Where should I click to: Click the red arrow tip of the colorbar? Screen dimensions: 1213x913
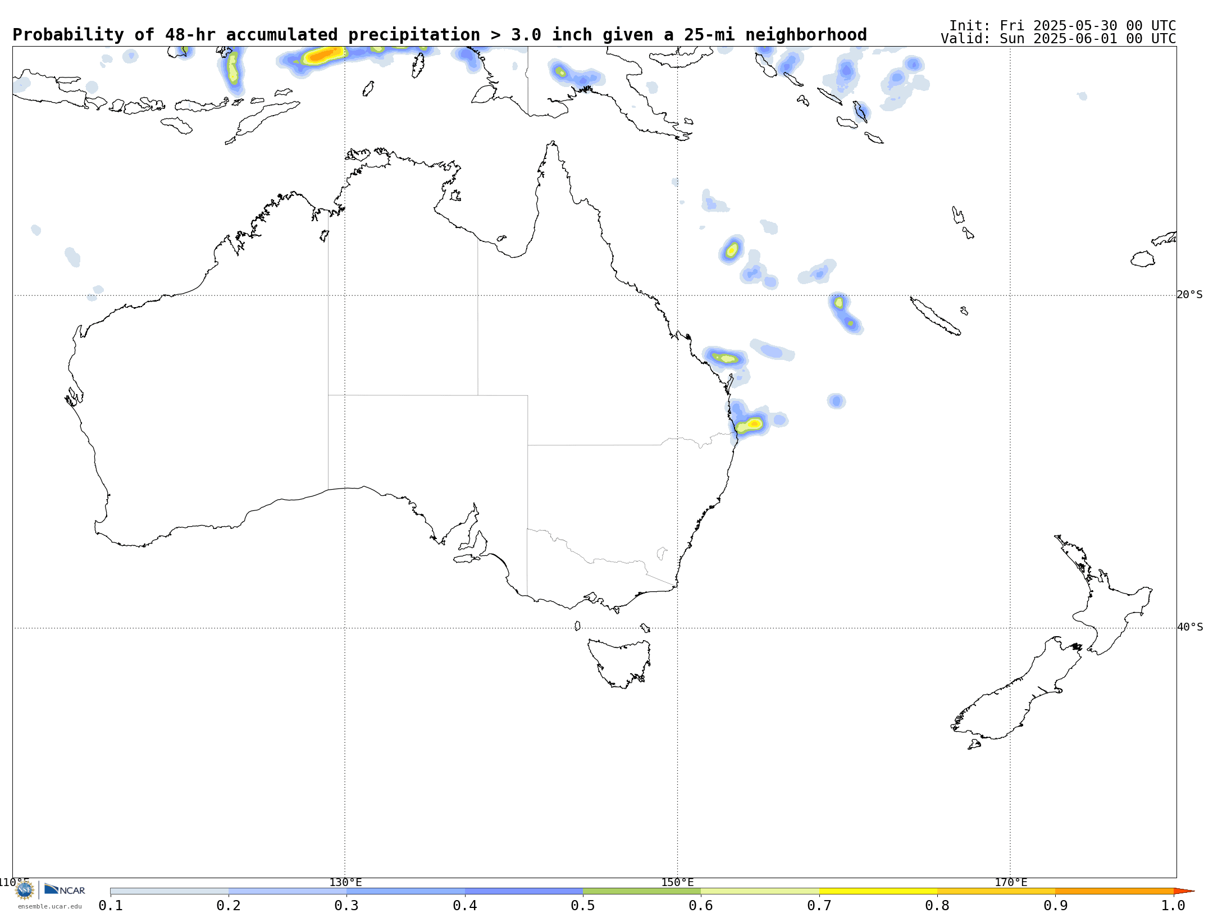pyautogui.click(x=1184, y=891)
